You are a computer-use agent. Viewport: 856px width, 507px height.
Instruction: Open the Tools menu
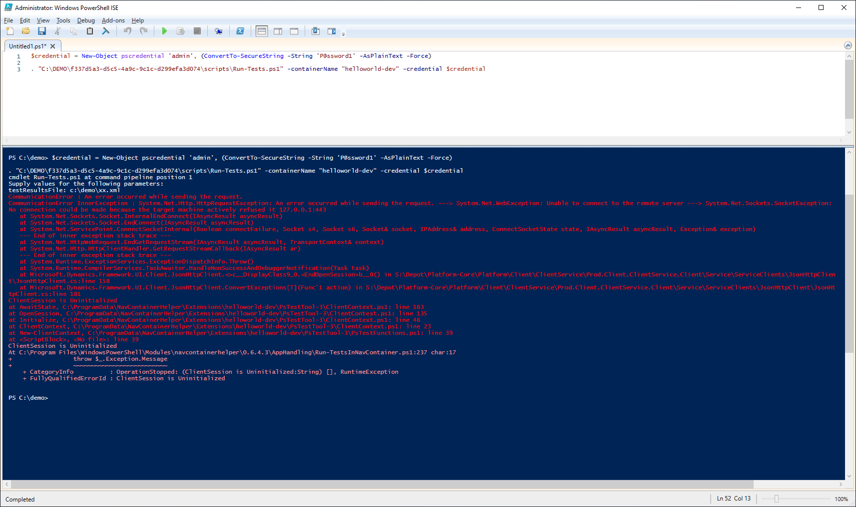pyautogui.click(x=63, y=20)
